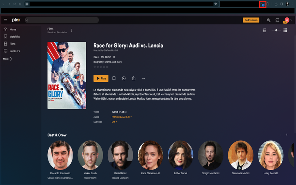296x185 pixels.
Task: Toggle the browser side panel icon
Action: pyautogui.click(x=282, y=4)
